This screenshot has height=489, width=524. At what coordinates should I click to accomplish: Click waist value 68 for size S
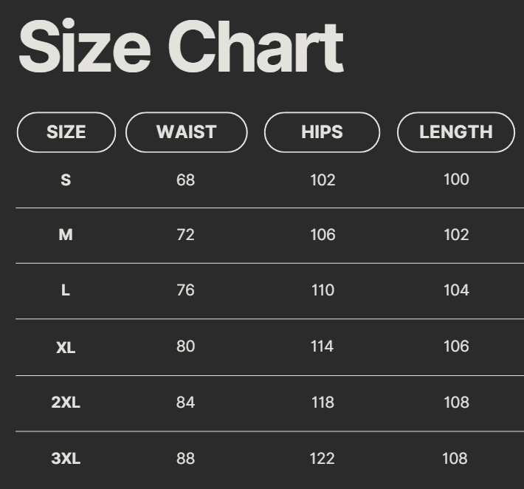(186, 179)
